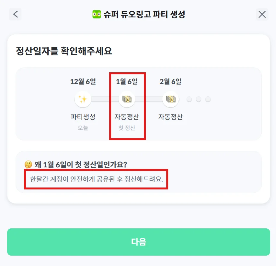This screenshot has height=266, width=276.
Task: Click the 정산일자를 확인해주세요 heading
Action: tap(64, 51)
